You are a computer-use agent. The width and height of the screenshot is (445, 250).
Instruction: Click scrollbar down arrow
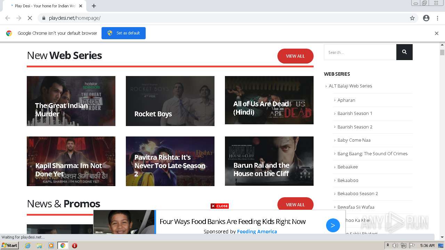click(442, 237)
